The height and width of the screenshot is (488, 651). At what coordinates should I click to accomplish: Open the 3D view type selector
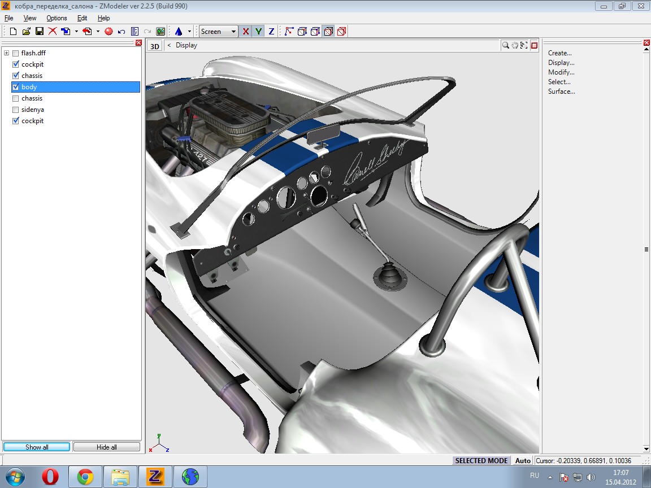154,46
